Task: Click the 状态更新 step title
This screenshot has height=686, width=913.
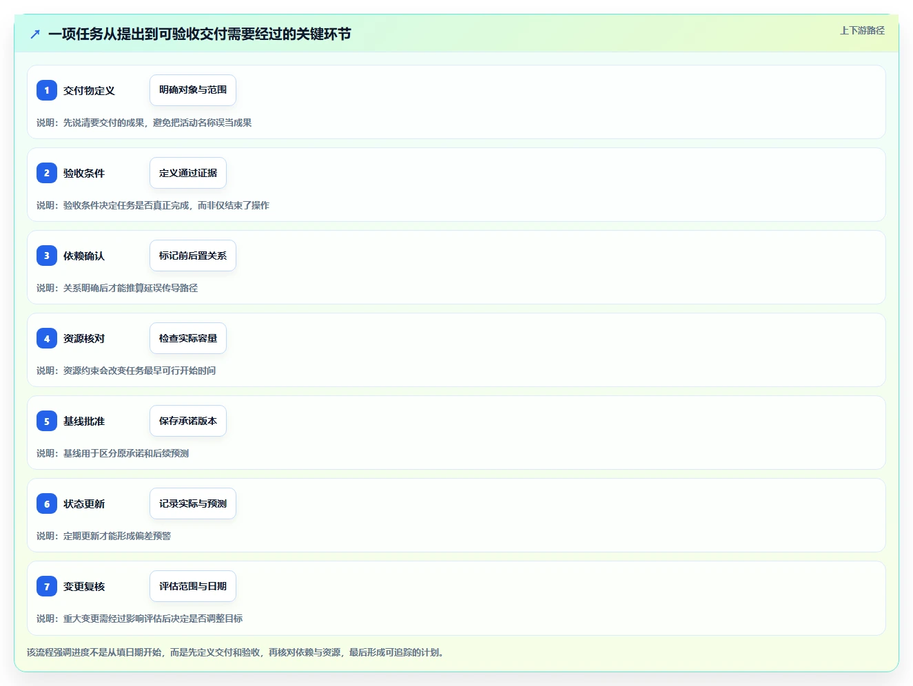Action: [x=84, y=503]
